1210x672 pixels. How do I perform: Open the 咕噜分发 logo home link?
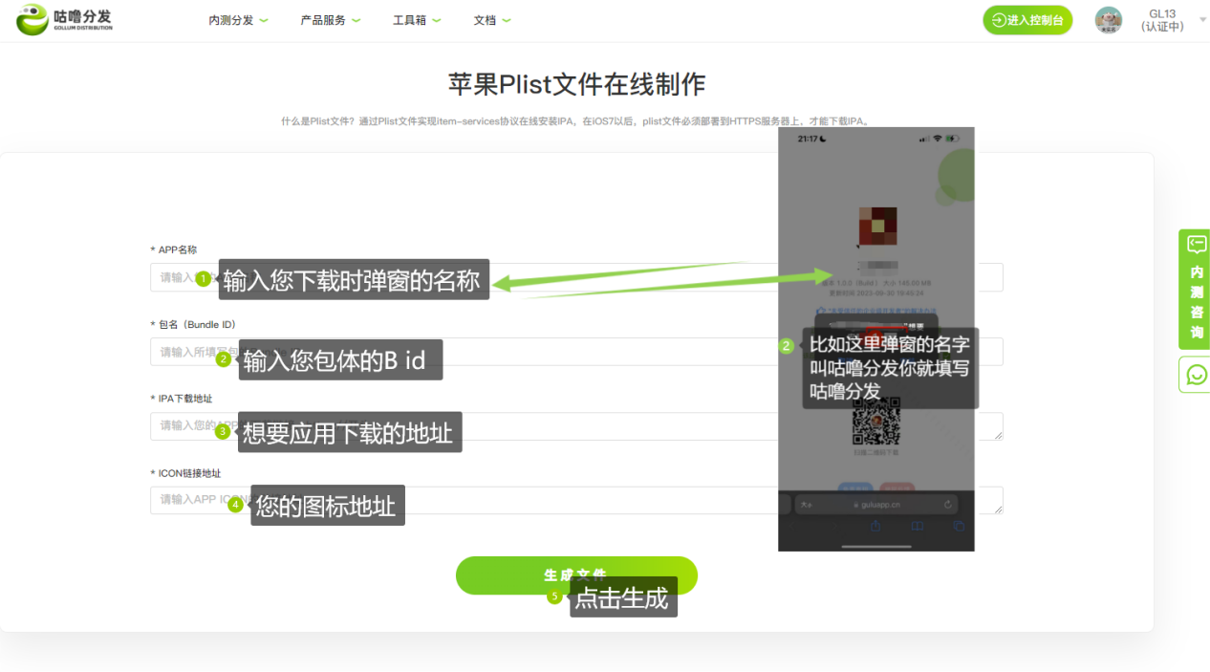(65, 20)
